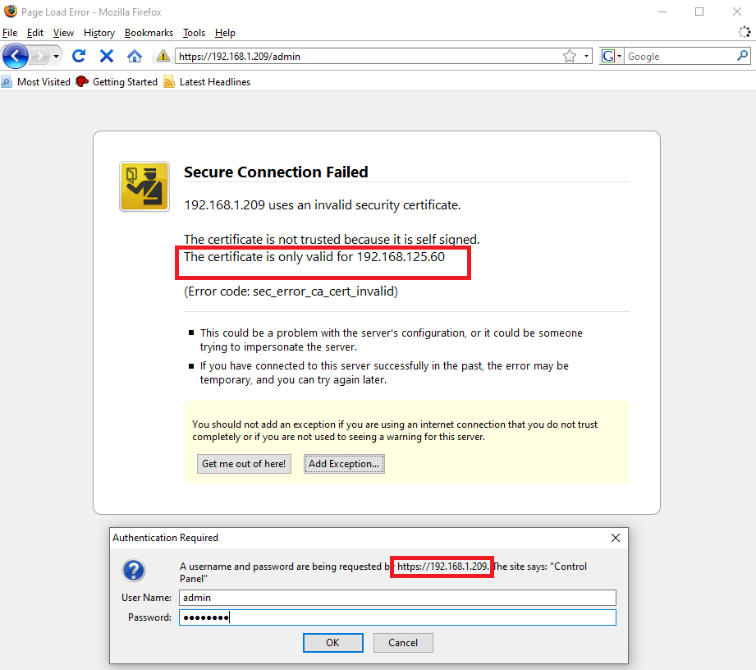The width and height of the screenshot is (756, 670).
Task: Open the Edit menu
Action: click(x=34, y=33)
